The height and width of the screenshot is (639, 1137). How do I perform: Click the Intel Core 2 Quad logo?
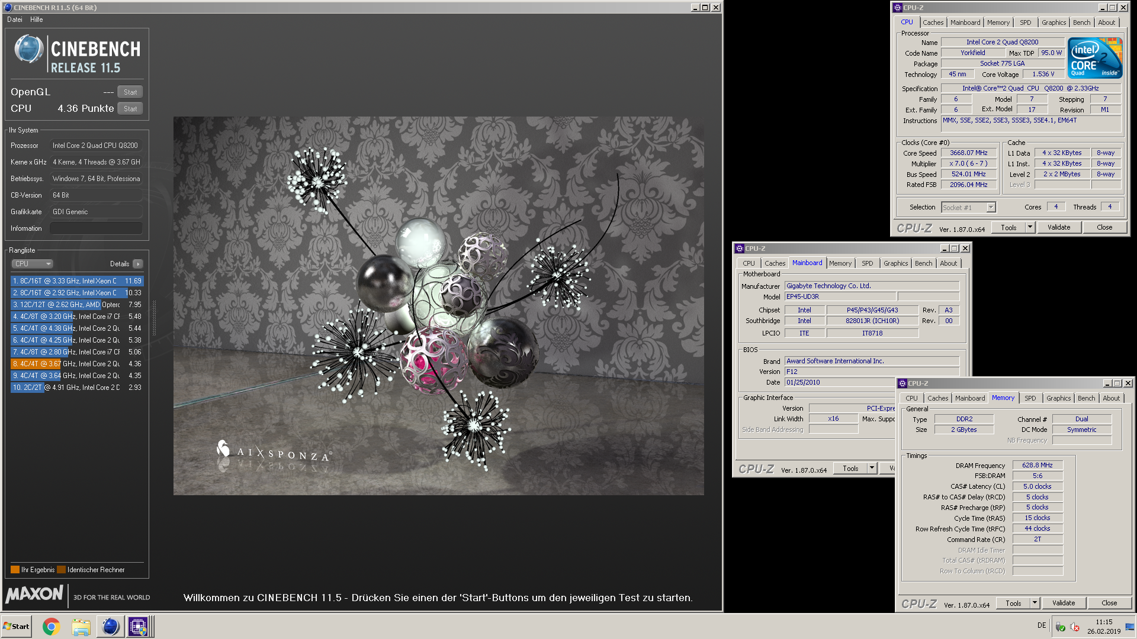(1095, 58)
